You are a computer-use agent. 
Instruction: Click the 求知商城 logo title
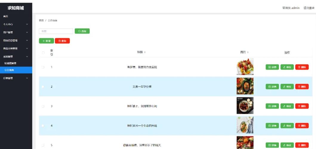pyautogui.click(x=16, y=8)
